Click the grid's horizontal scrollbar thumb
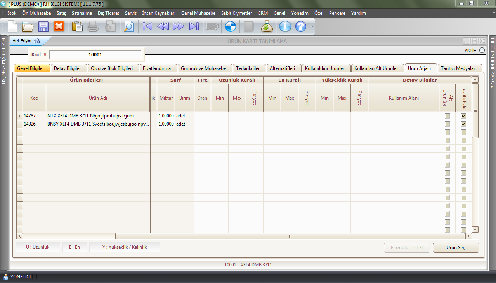Viewport: 496px width, 283px height. click(x=290, y=236)
